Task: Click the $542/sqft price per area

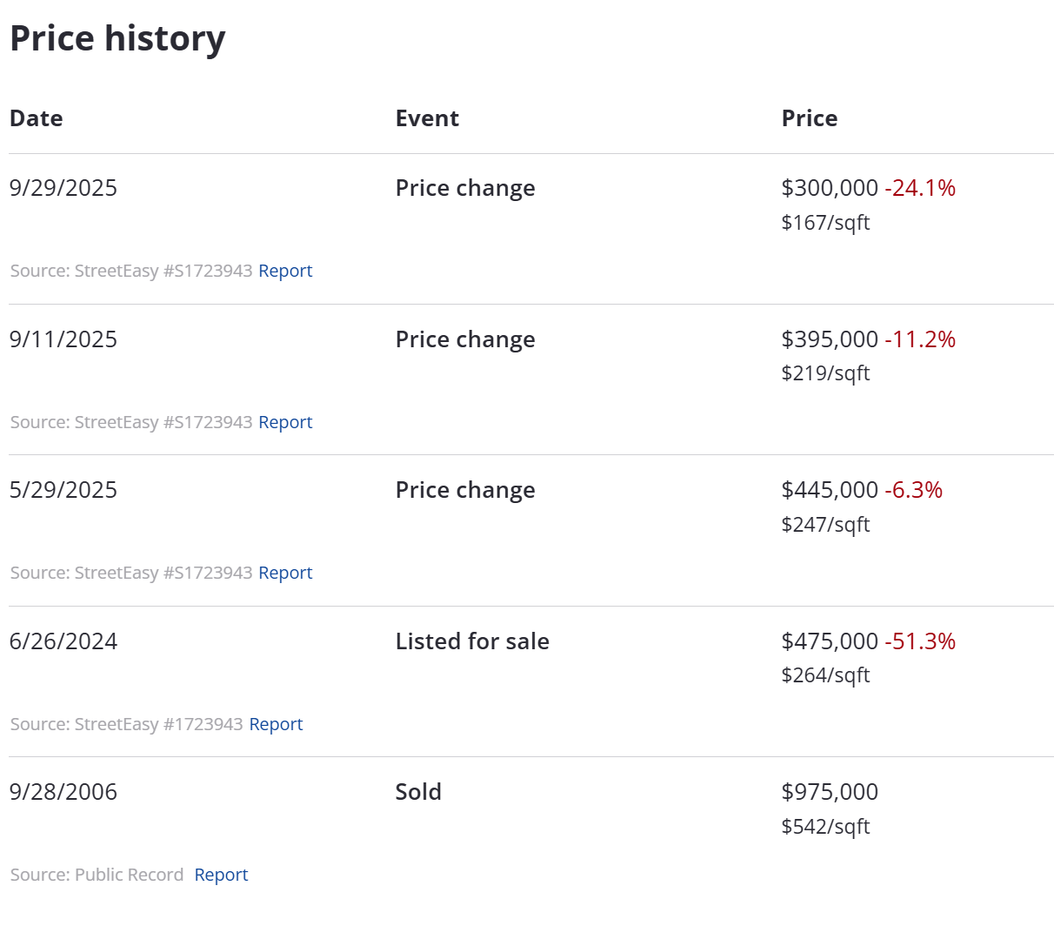Action: tap(825, 827)
